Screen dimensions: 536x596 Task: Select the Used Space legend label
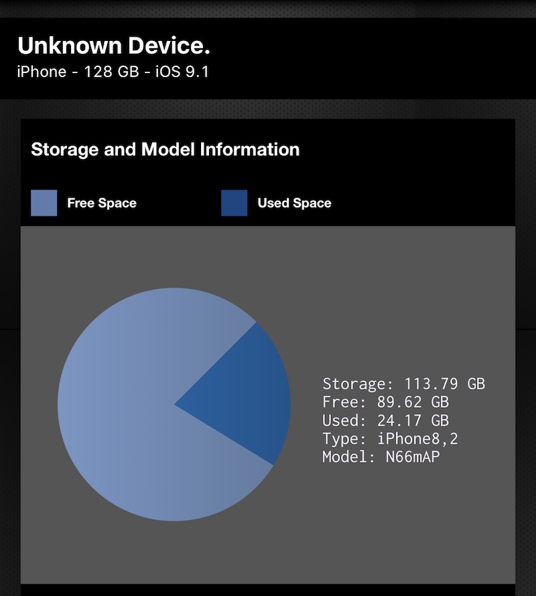click(x=294, y=203)
